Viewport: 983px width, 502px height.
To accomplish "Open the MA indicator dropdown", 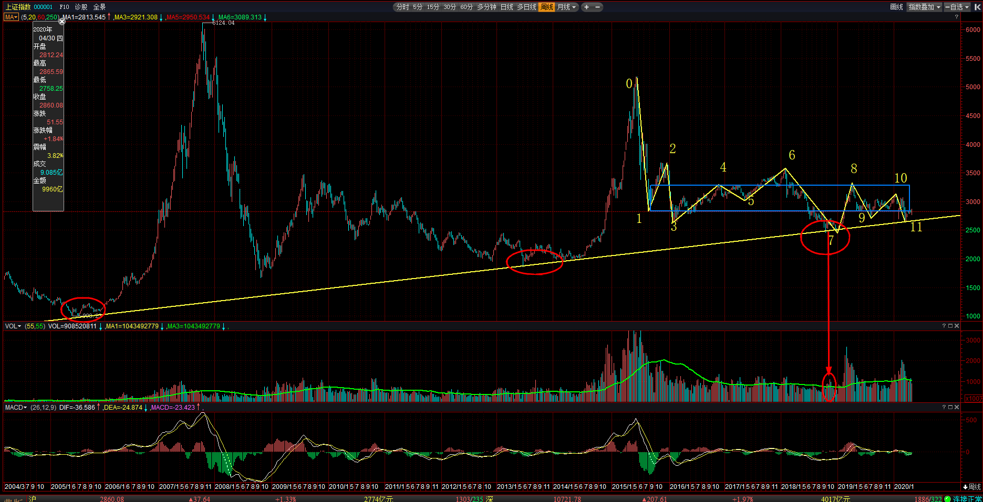I will (11, 17).
